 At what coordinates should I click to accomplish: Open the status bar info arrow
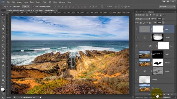40,97
